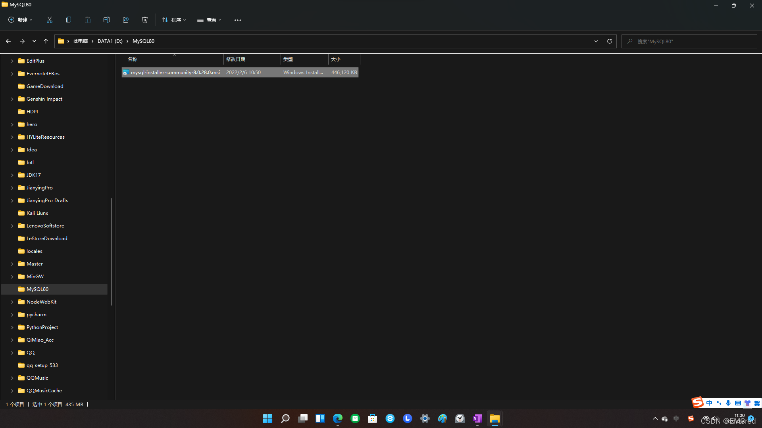Image resolution: width=762 pixels, height=428 pixels.
Task: Click the Refresh icon beside address bar
Action: click(610, 41)
